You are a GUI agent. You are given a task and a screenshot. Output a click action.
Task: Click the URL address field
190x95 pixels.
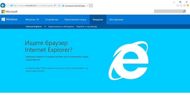point(33,6)
